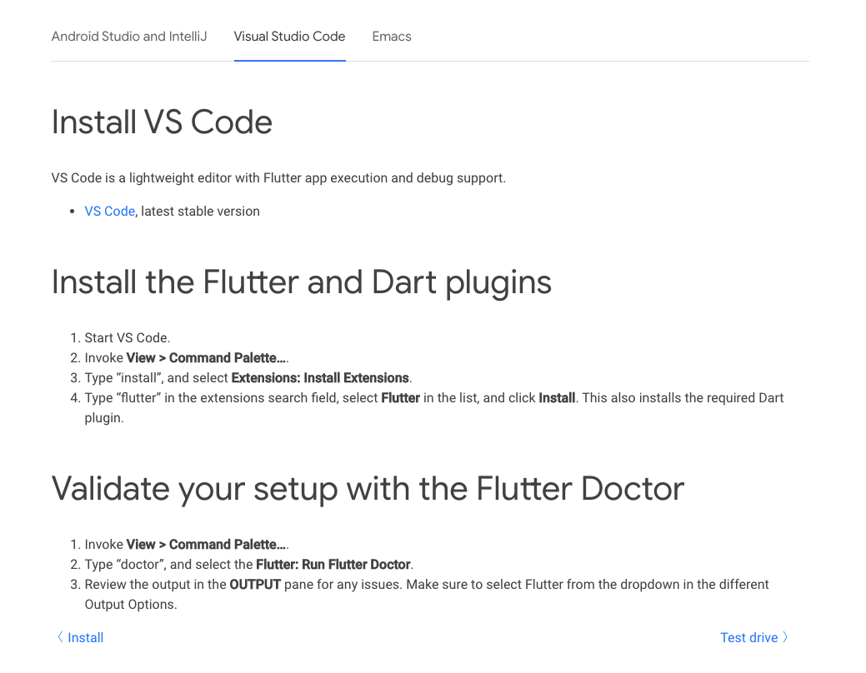Click the step 'Start VS Code.'

coord(127,338)
